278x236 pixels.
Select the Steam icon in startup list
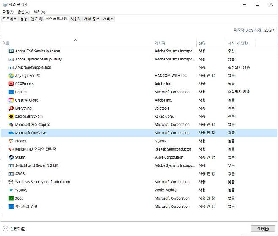coord(11,157)
